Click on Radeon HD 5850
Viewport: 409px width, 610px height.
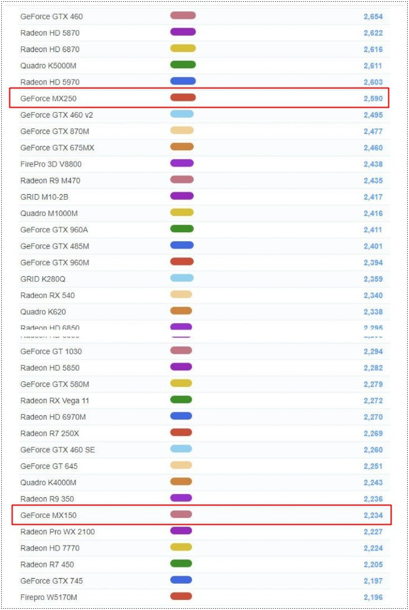pyautogui.click(x=49, y=368)
